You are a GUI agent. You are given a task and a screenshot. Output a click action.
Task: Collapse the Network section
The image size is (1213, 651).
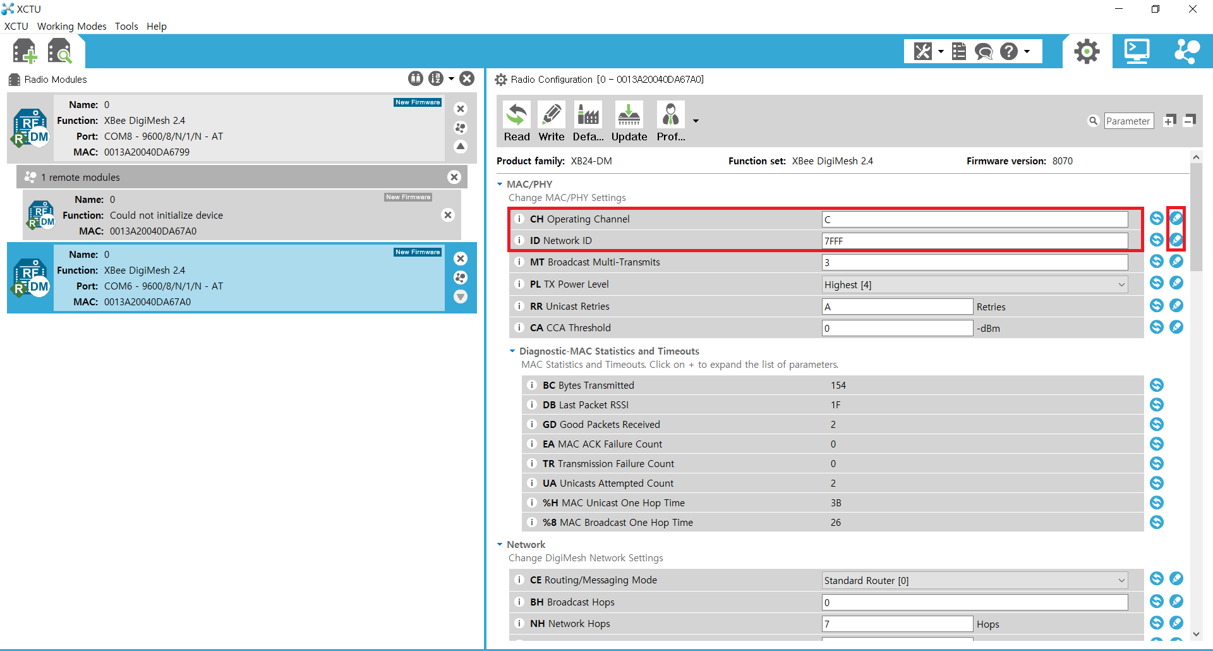click(500, 544)
